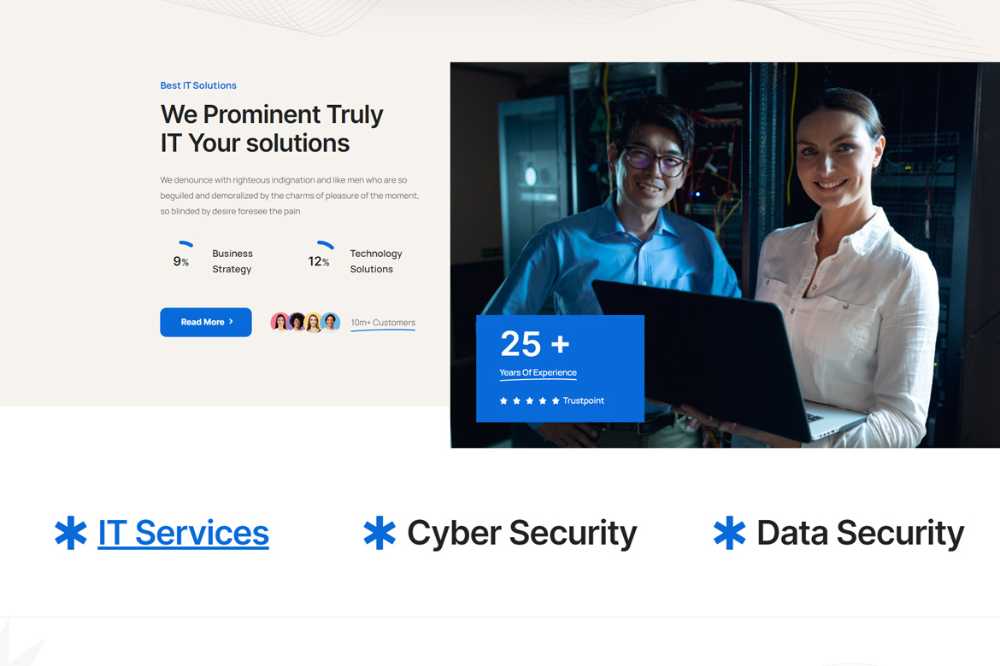Click the Trustpoint text
Image resolution: width=1000 pixels, height=666 pixels.
pyautogui.click(x=583, y=400)
